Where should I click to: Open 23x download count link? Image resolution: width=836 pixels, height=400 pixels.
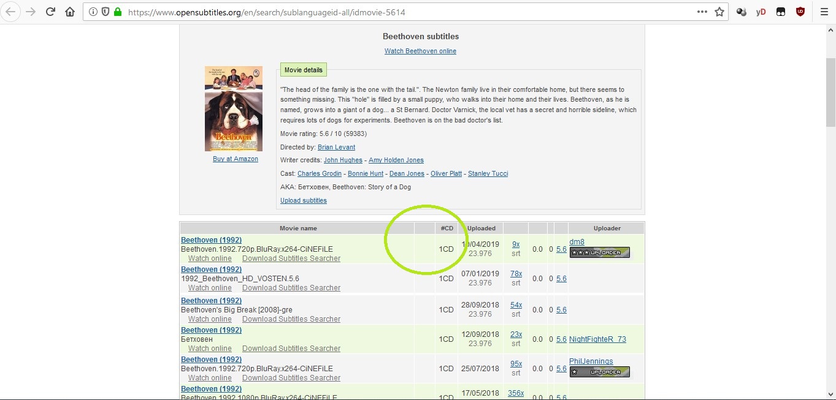coord(516,334)
